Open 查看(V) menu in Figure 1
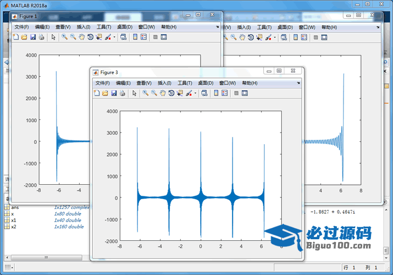 click(63, 27)
